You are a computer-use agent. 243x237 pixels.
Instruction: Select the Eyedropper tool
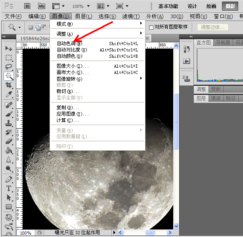click(x=9, y=94)
